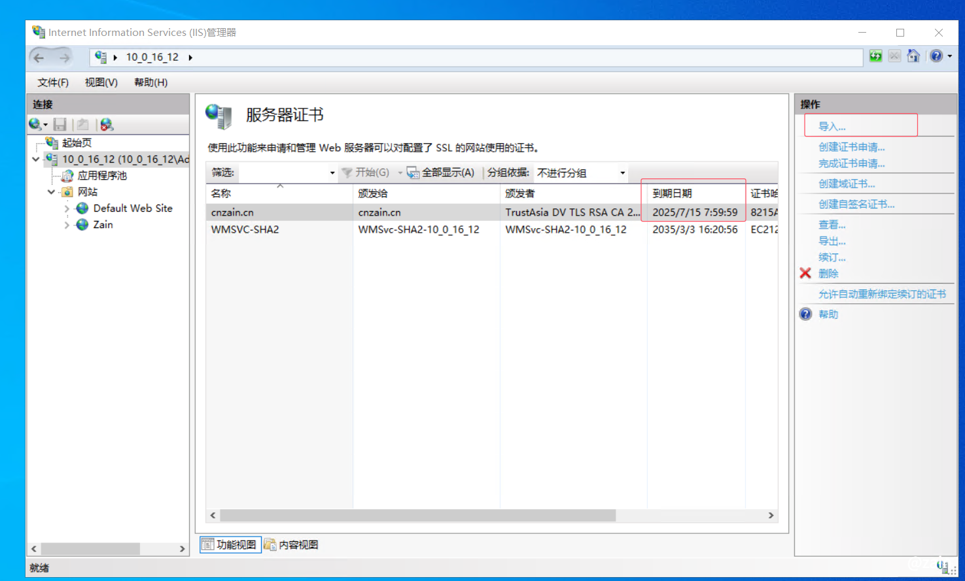Screen dimensions: 965x581
Task: Click the refresh page icon
Action: pyautogui.click(x=875, y=56)
